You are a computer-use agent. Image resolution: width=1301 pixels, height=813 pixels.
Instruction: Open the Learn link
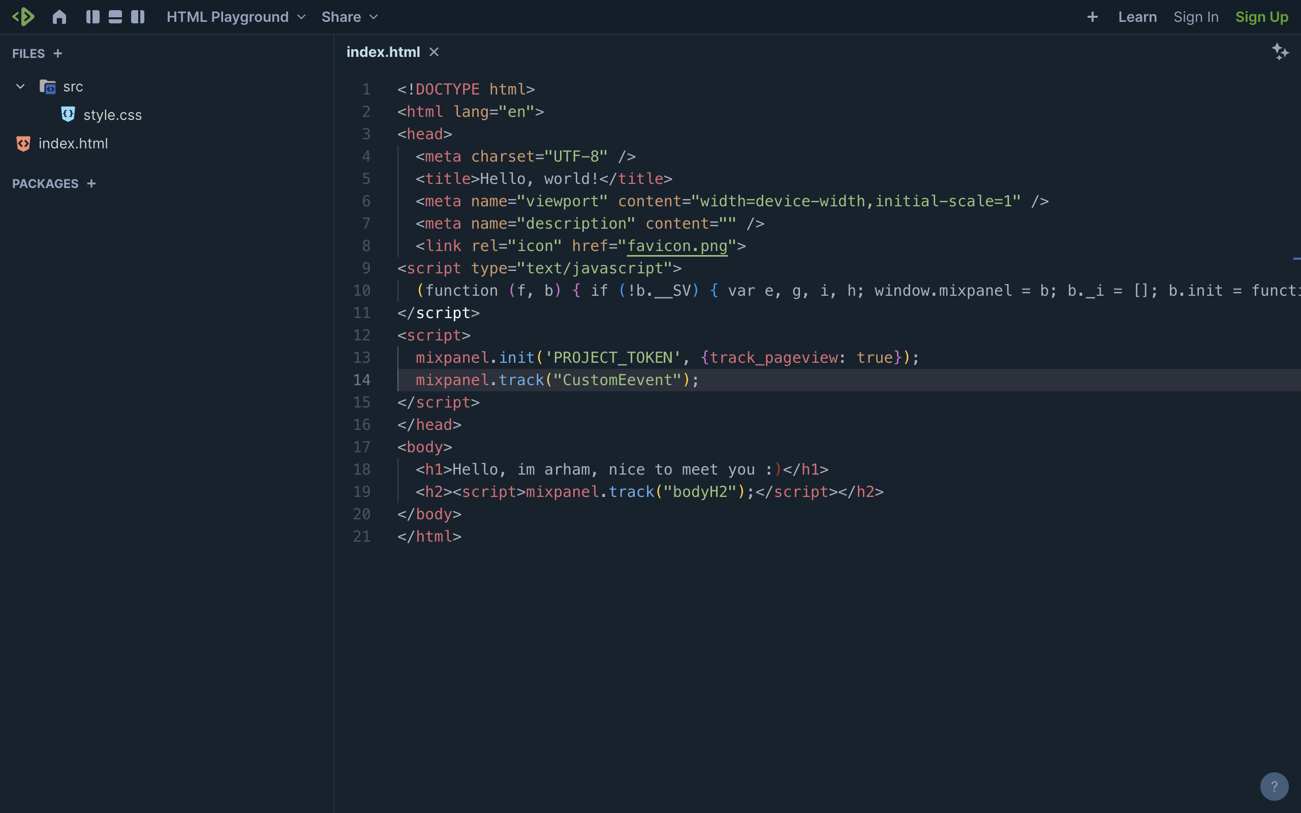click(1137, 17)
